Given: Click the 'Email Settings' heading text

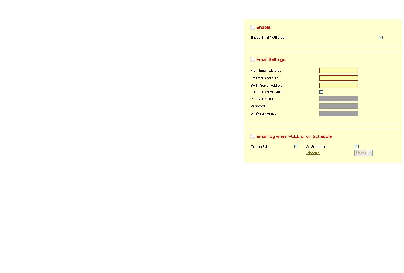Looking at the screenshot, I should (271, 60).
